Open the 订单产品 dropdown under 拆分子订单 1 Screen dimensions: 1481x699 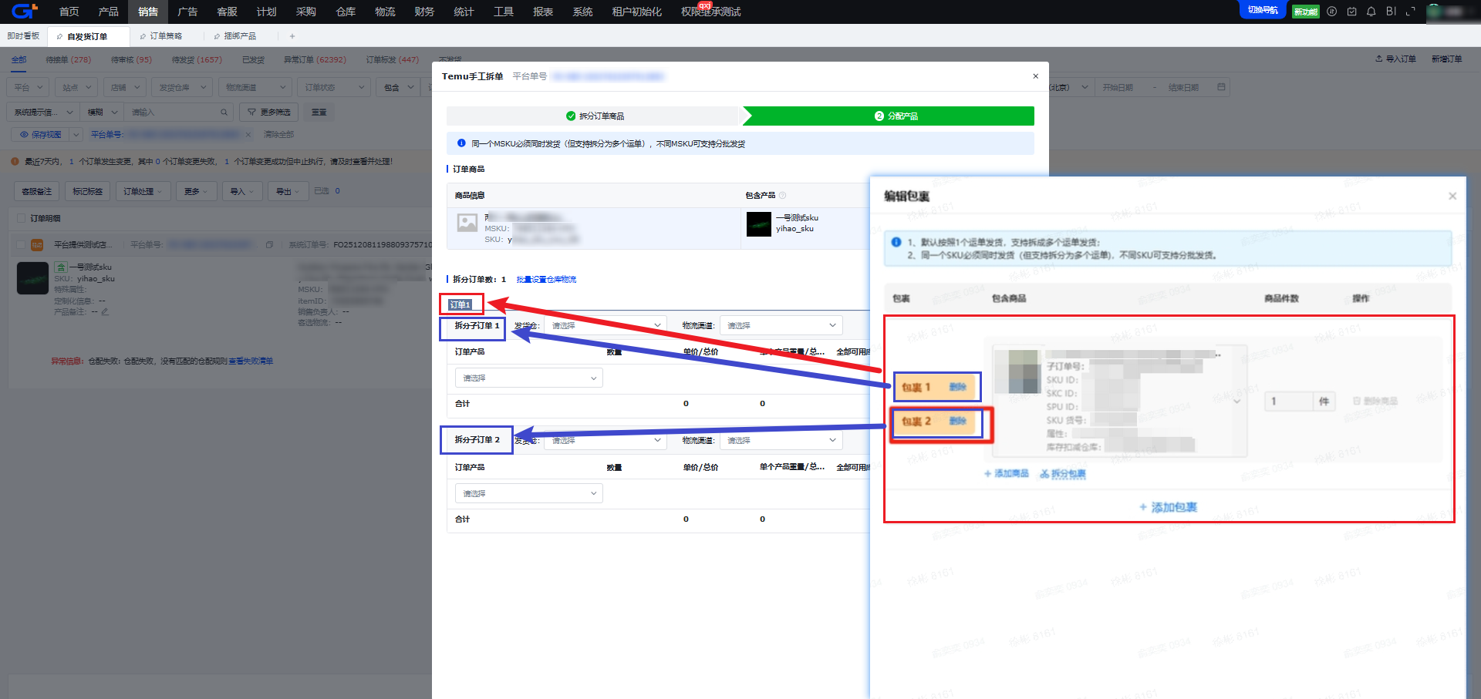point(529,378)
